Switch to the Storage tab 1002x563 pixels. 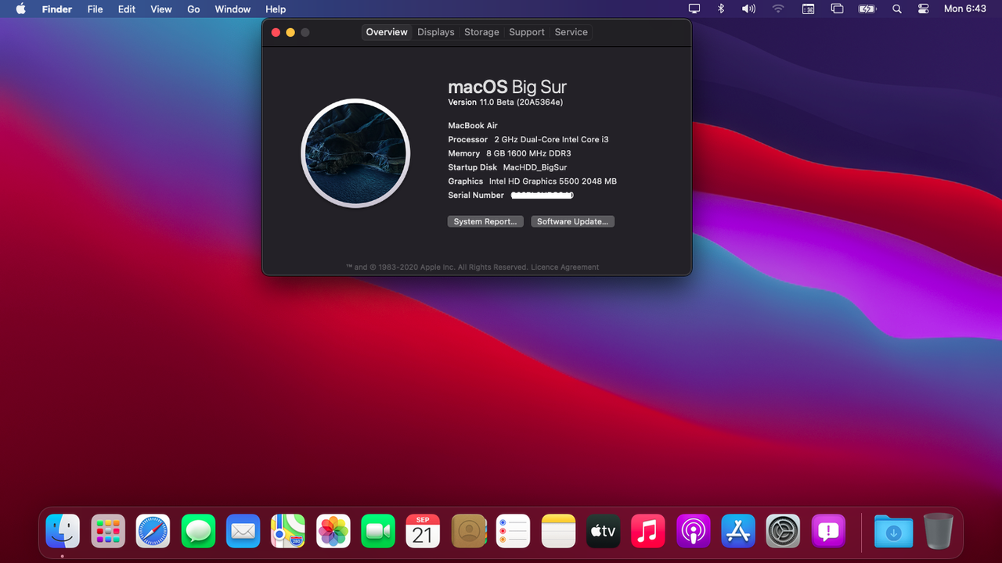coord(481,32)
